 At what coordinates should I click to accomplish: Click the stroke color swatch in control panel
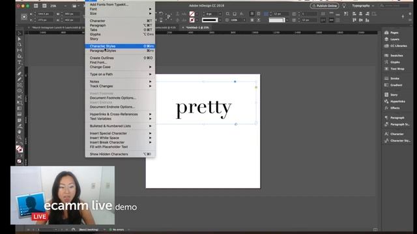[x=192, y=20]
